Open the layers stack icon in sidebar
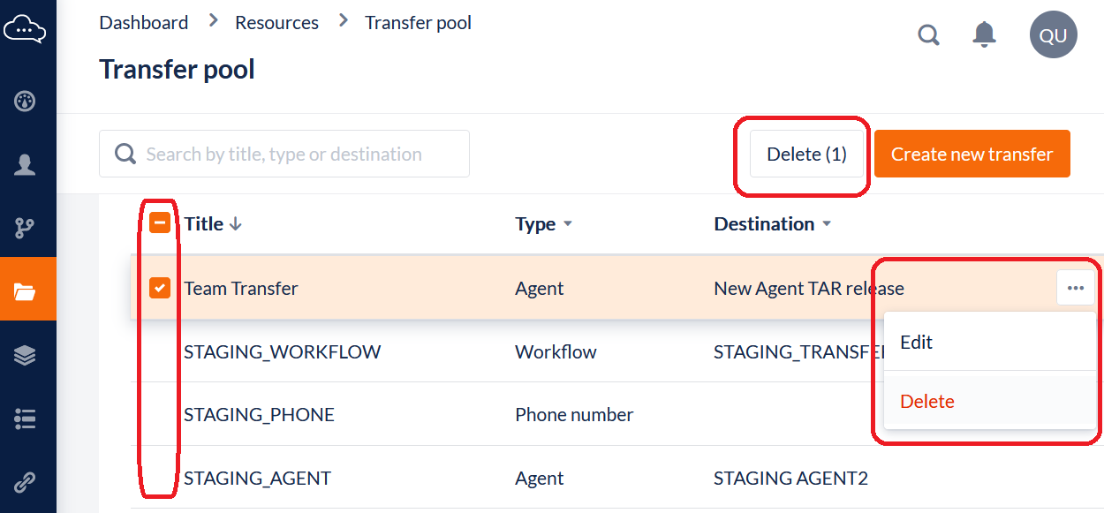Viewport: 1104px width, 513px height. pyautogui.click(x=25, y=356)
